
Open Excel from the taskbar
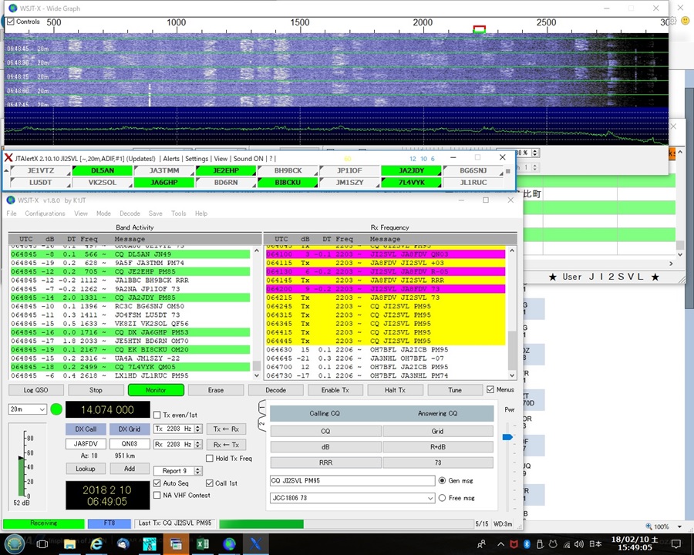coord(203,544)
